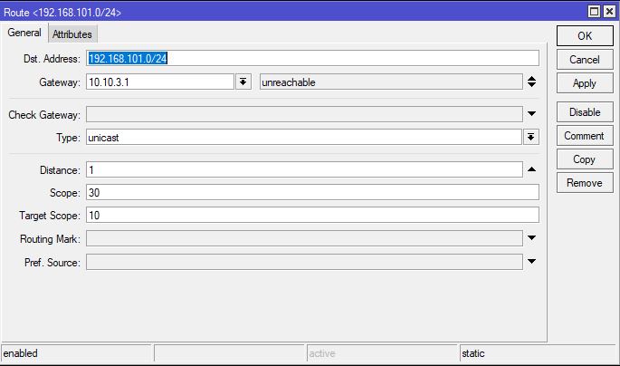This screenshot has width=620, height=366.
Task: Click the active status bar entry
Action: pos(382,353)
